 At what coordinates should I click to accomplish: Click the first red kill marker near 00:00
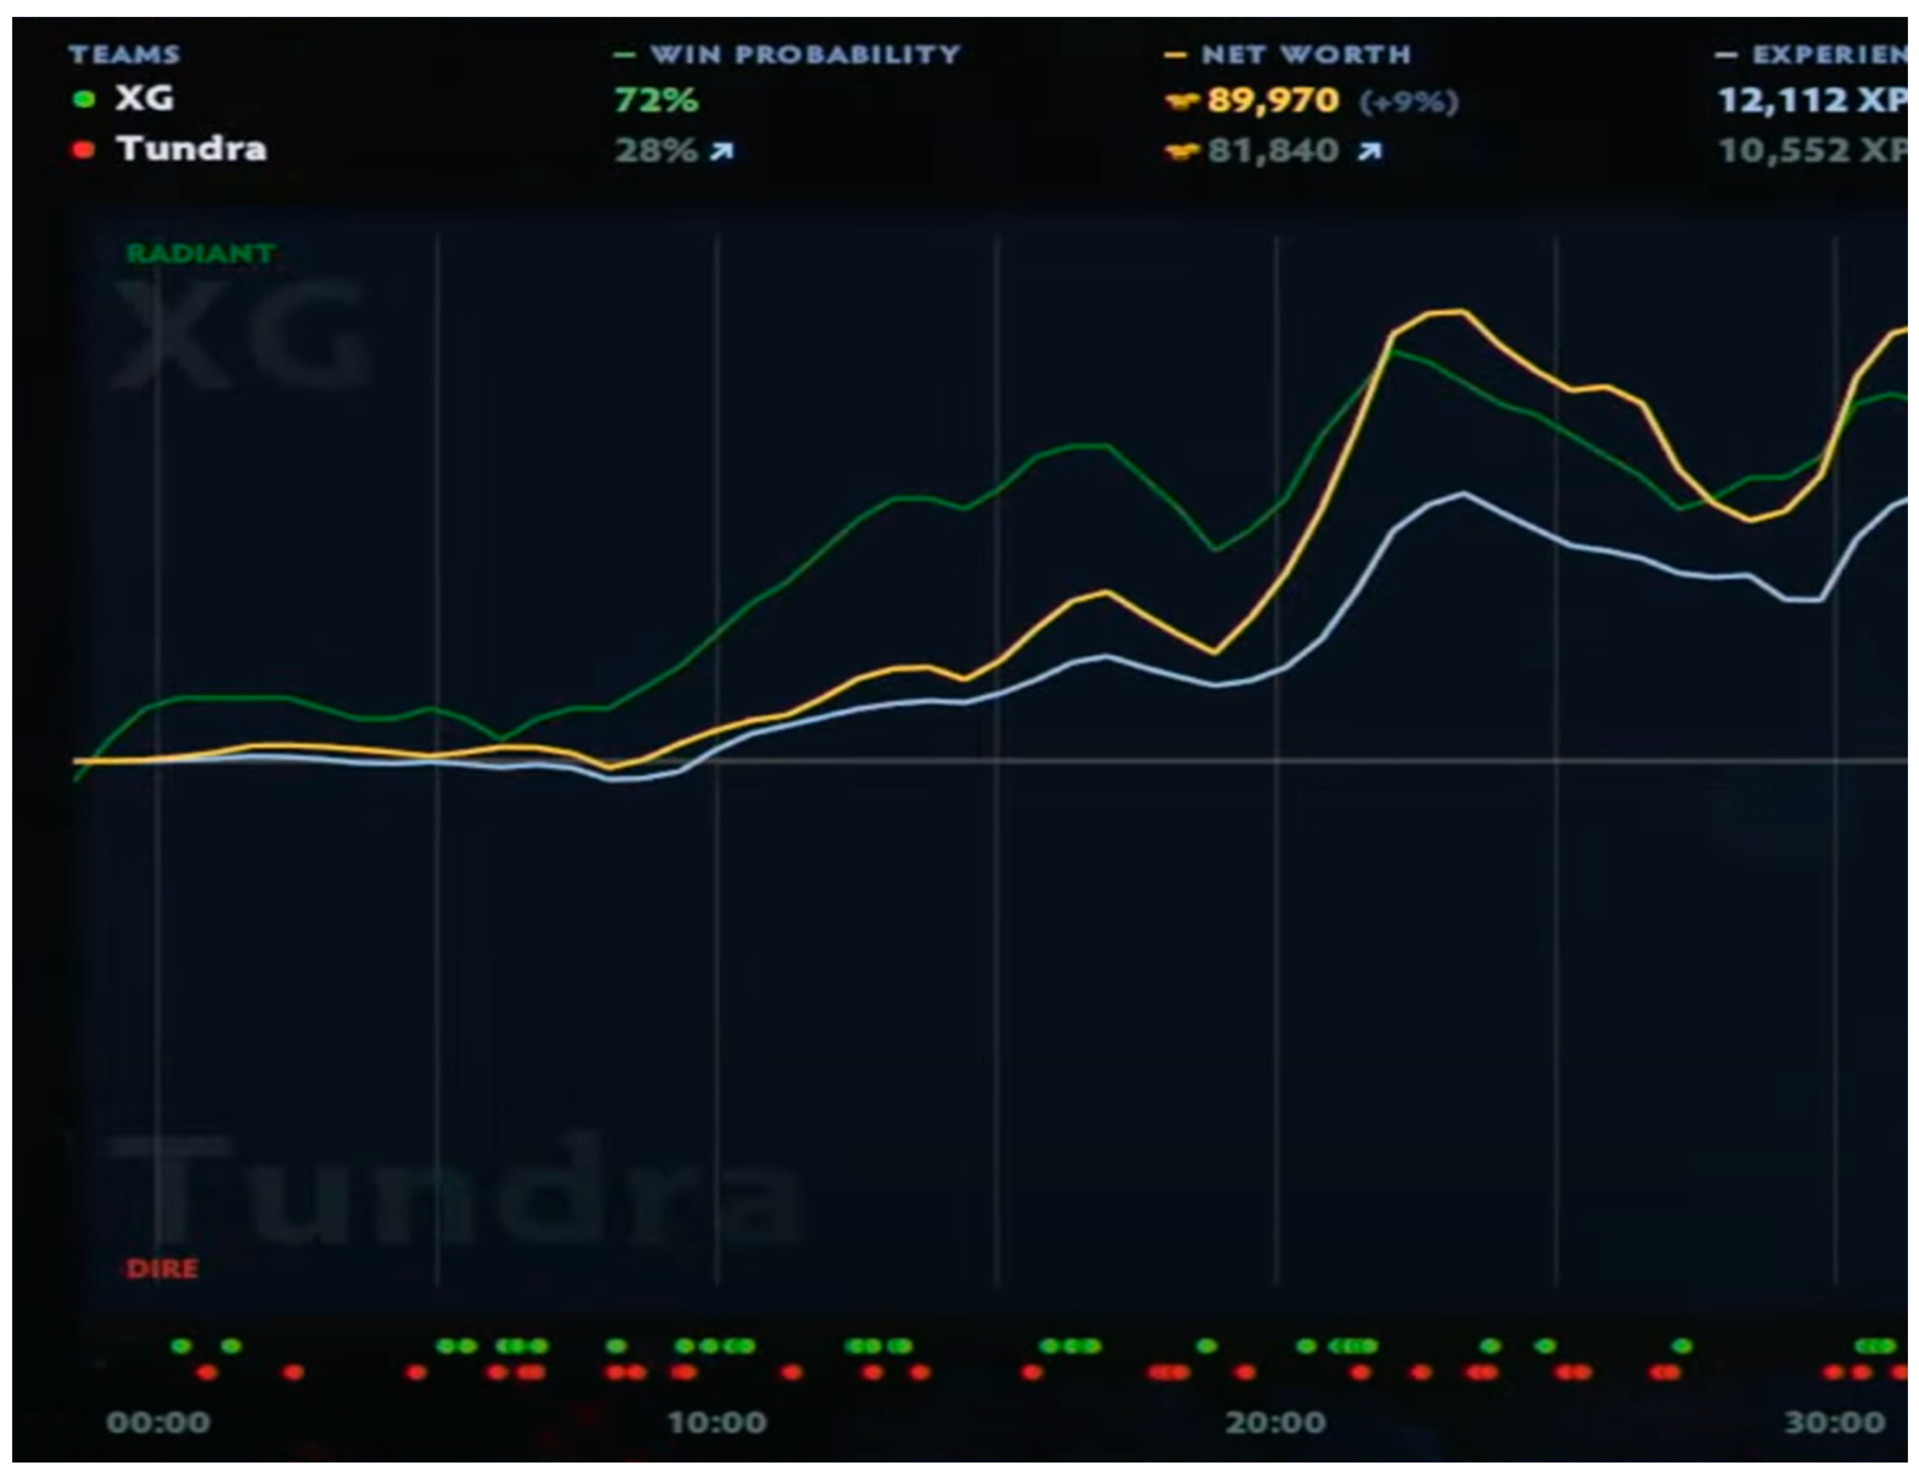[206, 1372]
